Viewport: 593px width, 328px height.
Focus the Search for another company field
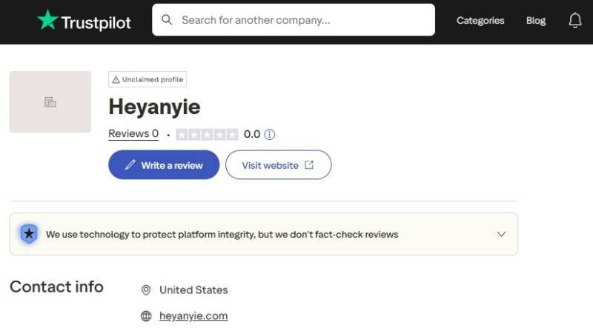[294, 20]
